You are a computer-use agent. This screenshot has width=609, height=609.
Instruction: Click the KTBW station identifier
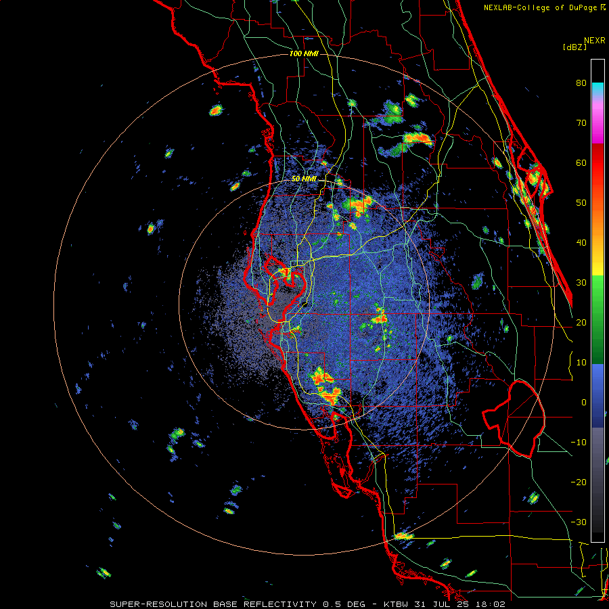pos(396,604)
